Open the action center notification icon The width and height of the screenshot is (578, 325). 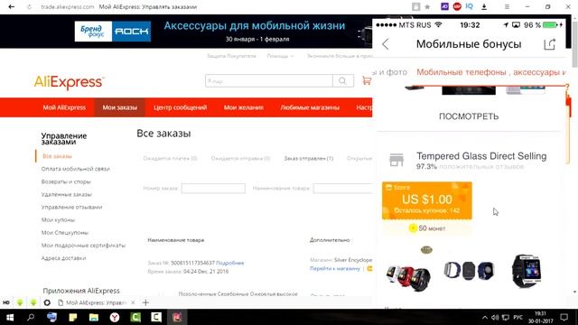tap(564, 317)
